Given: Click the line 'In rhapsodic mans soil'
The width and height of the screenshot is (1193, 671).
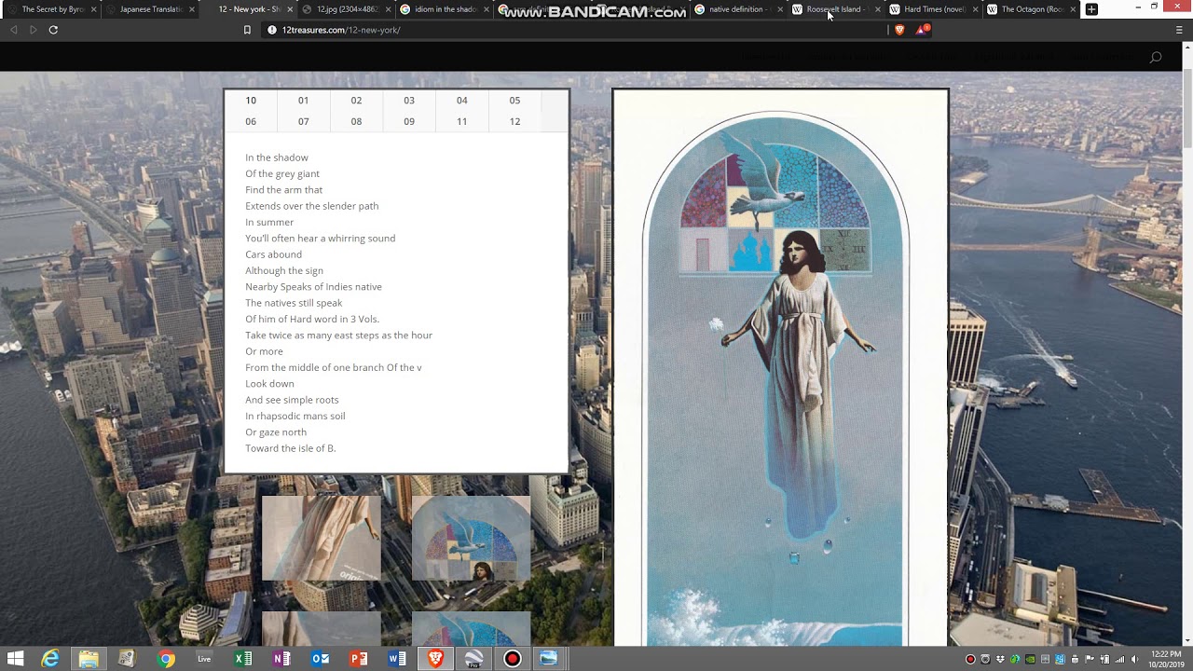Looking at the screenshot, I should click(295, 416).
